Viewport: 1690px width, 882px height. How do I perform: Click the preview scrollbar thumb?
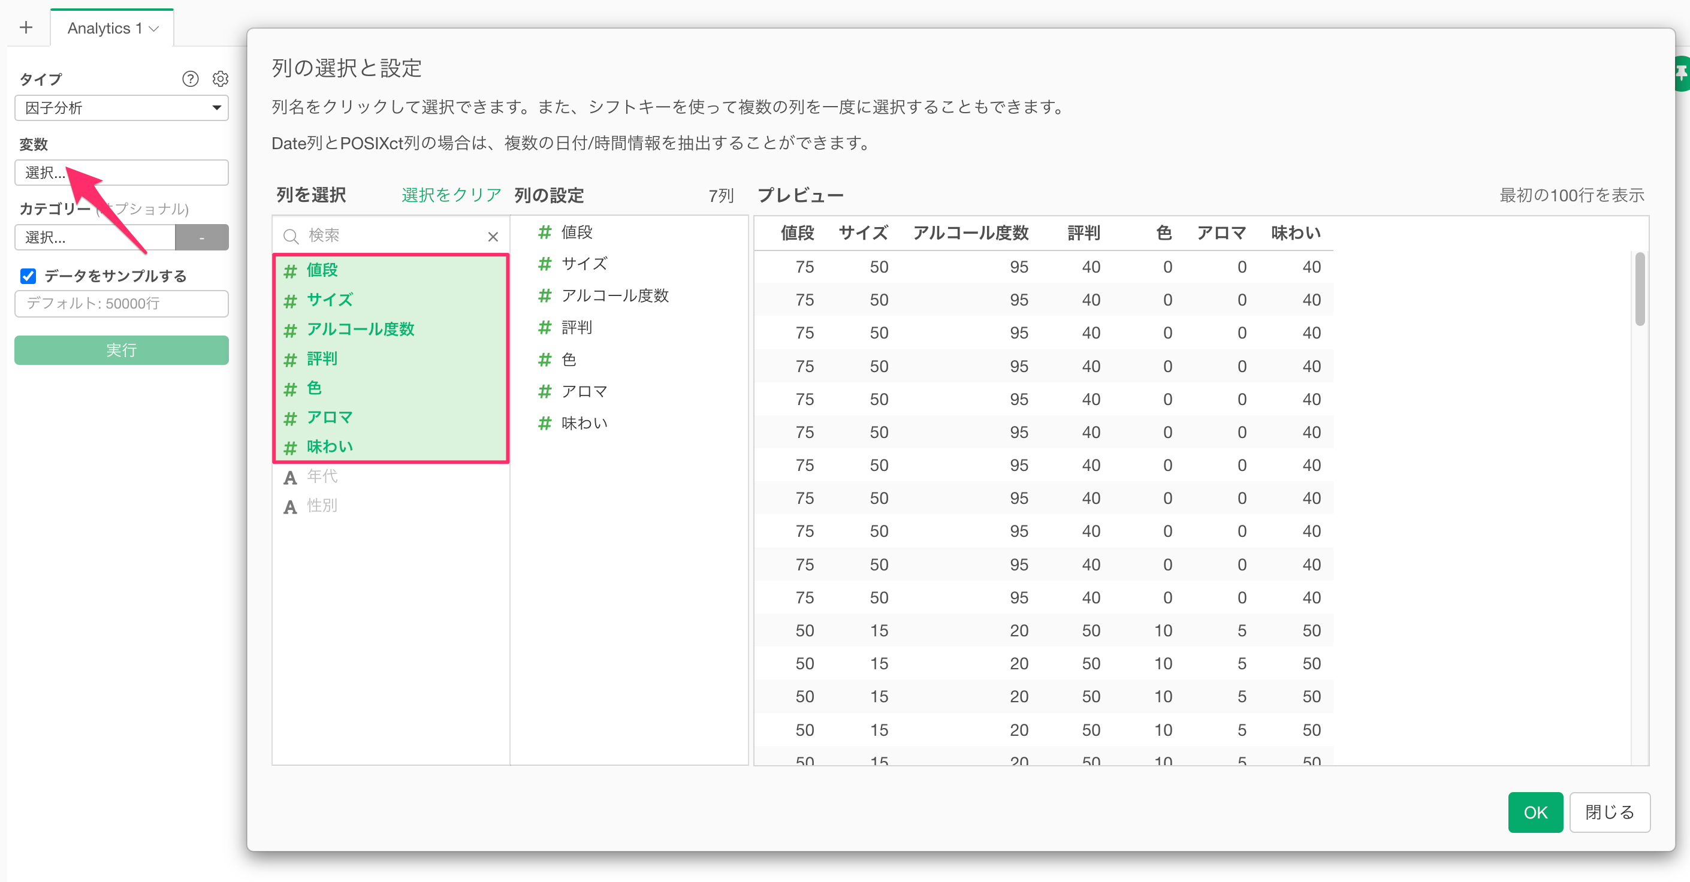[1640, 289]
